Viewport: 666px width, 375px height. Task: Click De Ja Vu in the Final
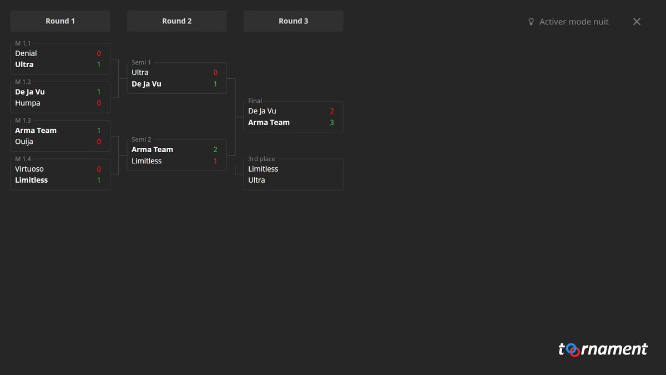pos(262,111)
